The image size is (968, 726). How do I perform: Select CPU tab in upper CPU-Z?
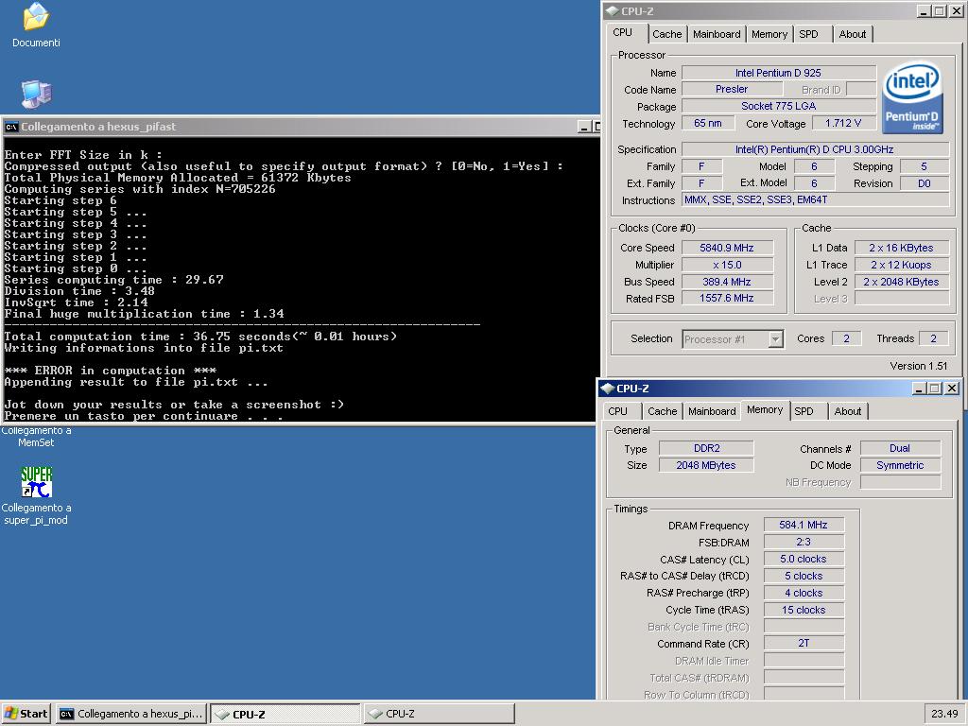[627, 33]
